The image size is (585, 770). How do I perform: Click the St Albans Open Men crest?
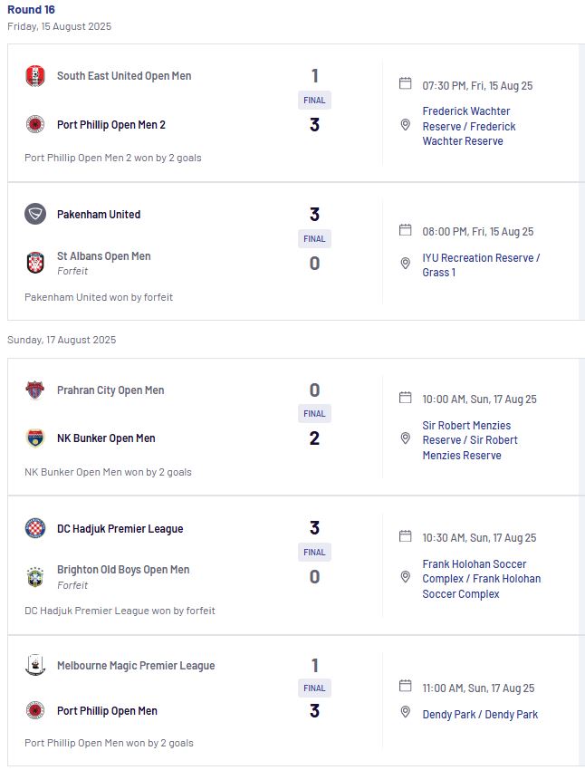[x=35, y=262]
